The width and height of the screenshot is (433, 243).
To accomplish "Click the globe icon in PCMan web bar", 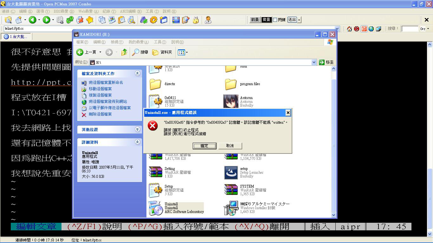I will click(x=371, y=29).
